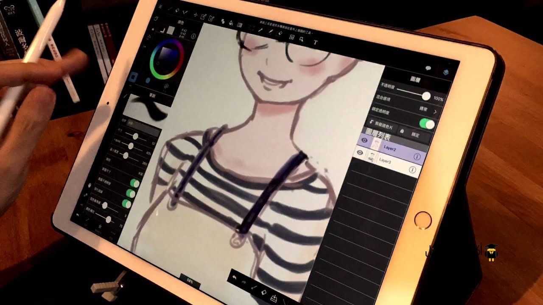Select the Move/Transform tool
This screenshot has width=543, height=305.
[x=195, y=14]
